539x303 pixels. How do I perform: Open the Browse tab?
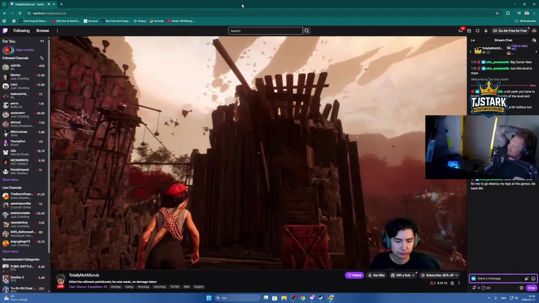[43, 31]
